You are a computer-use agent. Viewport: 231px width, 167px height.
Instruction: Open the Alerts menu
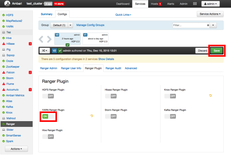[x=171, y=4]
